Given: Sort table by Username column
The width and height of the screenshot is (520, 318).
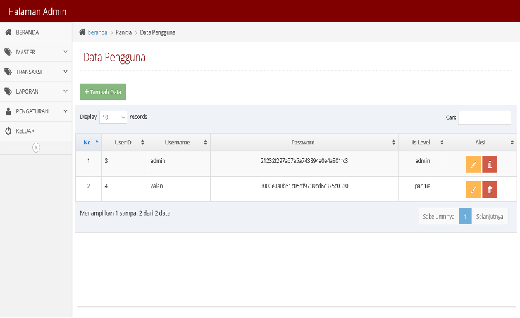Looking at the screenshot, I should pyautogui.click(x=178, y=143).
